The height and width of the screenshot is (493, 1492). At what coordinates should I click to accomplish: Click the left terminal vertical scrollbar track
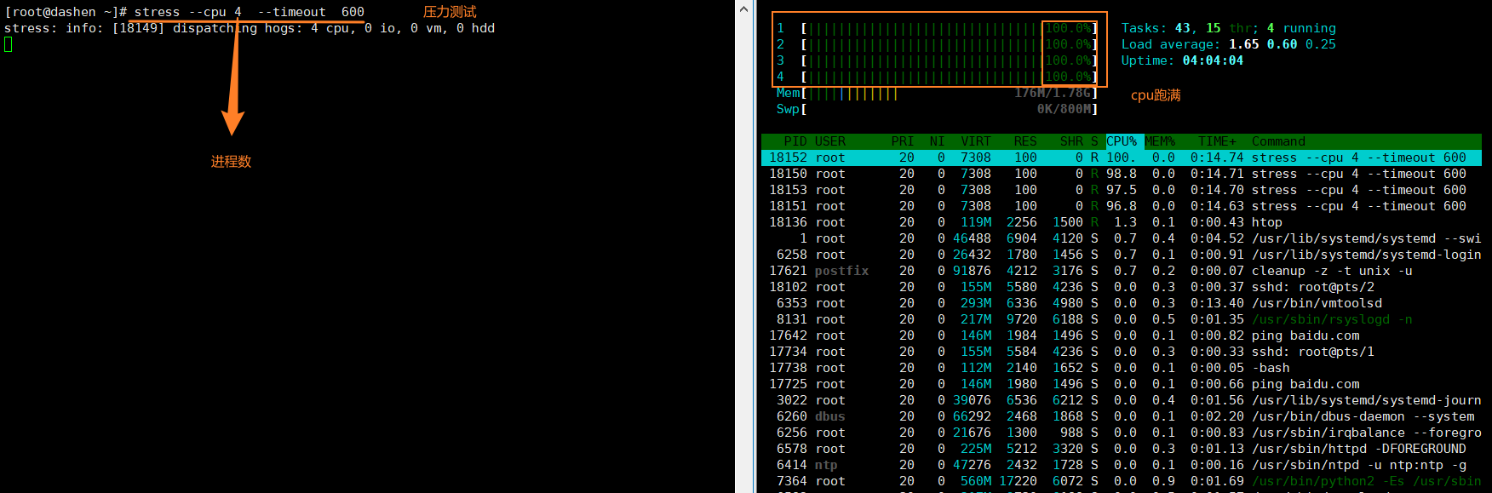(743, 255)
